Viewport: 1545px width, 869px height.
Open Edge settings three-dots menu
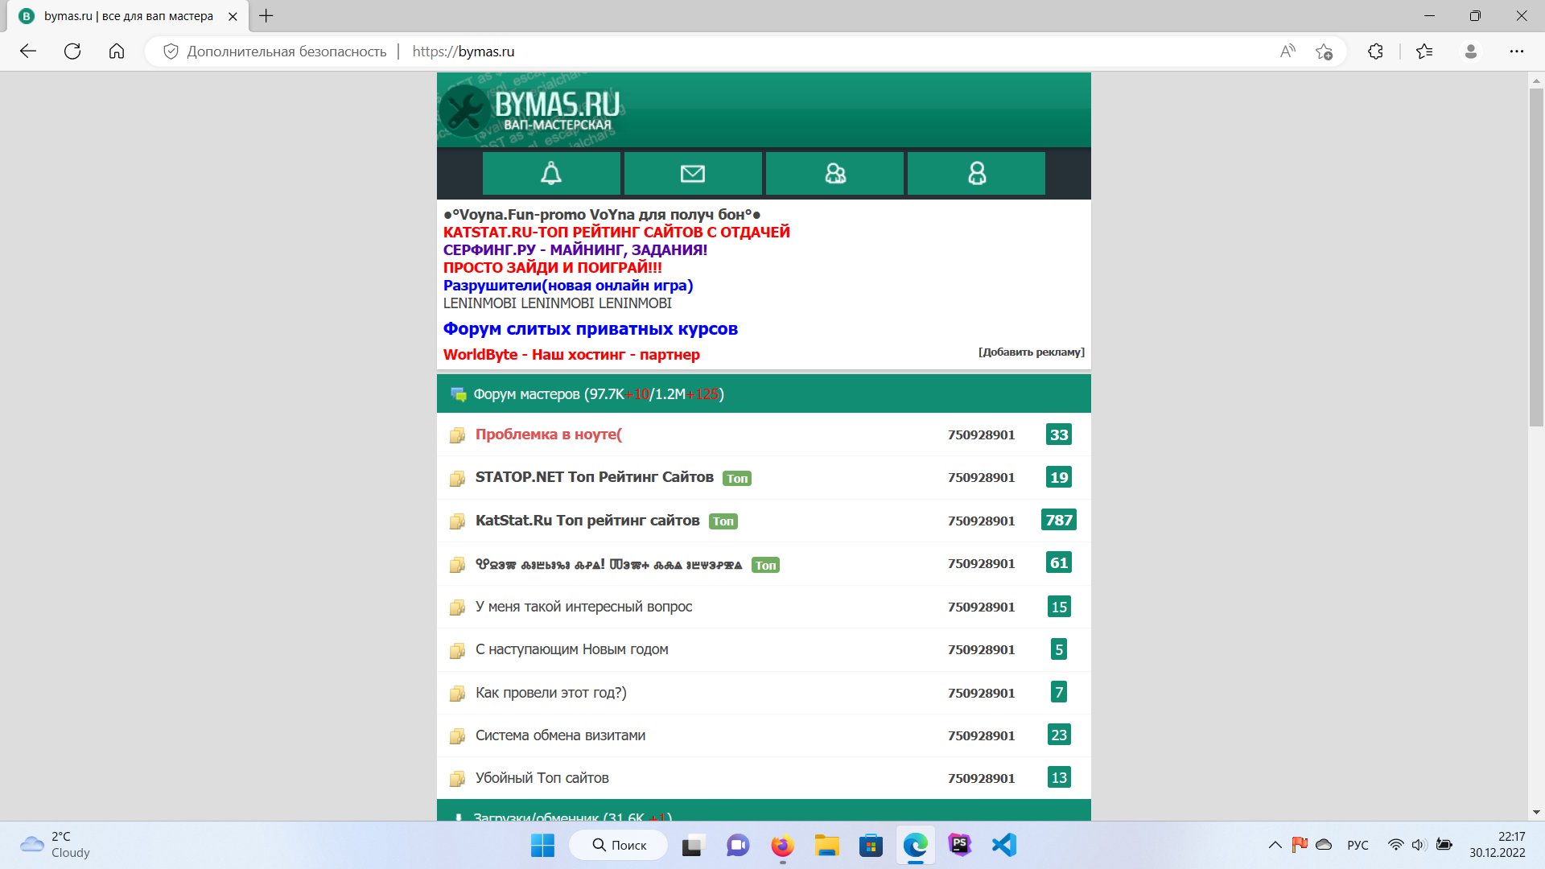point(1516,51)
